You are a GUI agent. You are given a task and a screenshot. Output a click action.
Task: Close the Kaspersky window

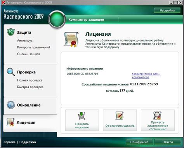(x=180, y=2)
